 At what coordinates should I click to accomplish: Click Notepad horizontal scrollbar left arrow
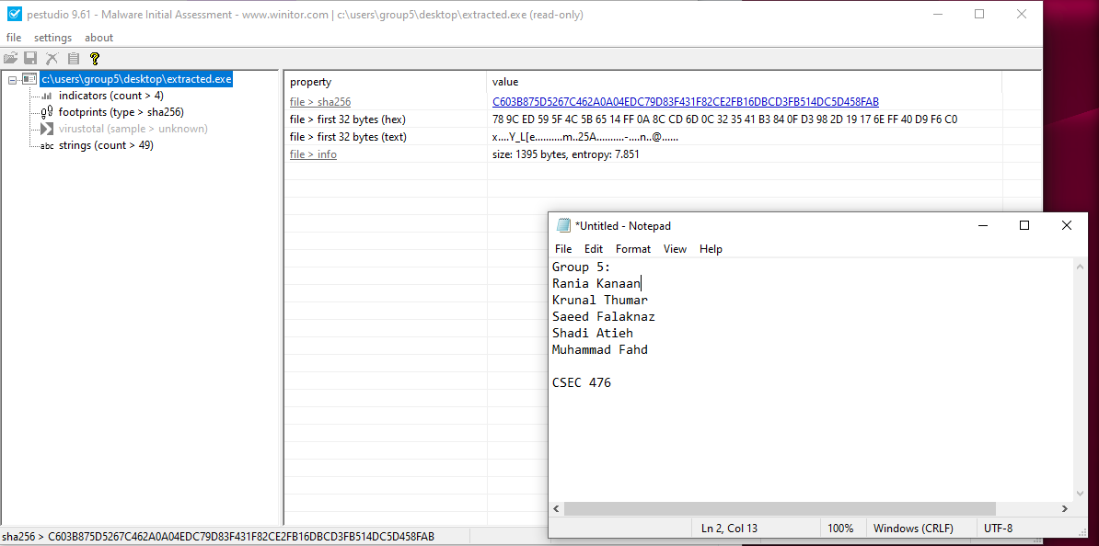click(x=557, y=509)
